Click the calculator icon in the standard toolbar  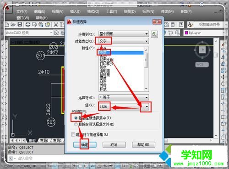click(173, 25)
